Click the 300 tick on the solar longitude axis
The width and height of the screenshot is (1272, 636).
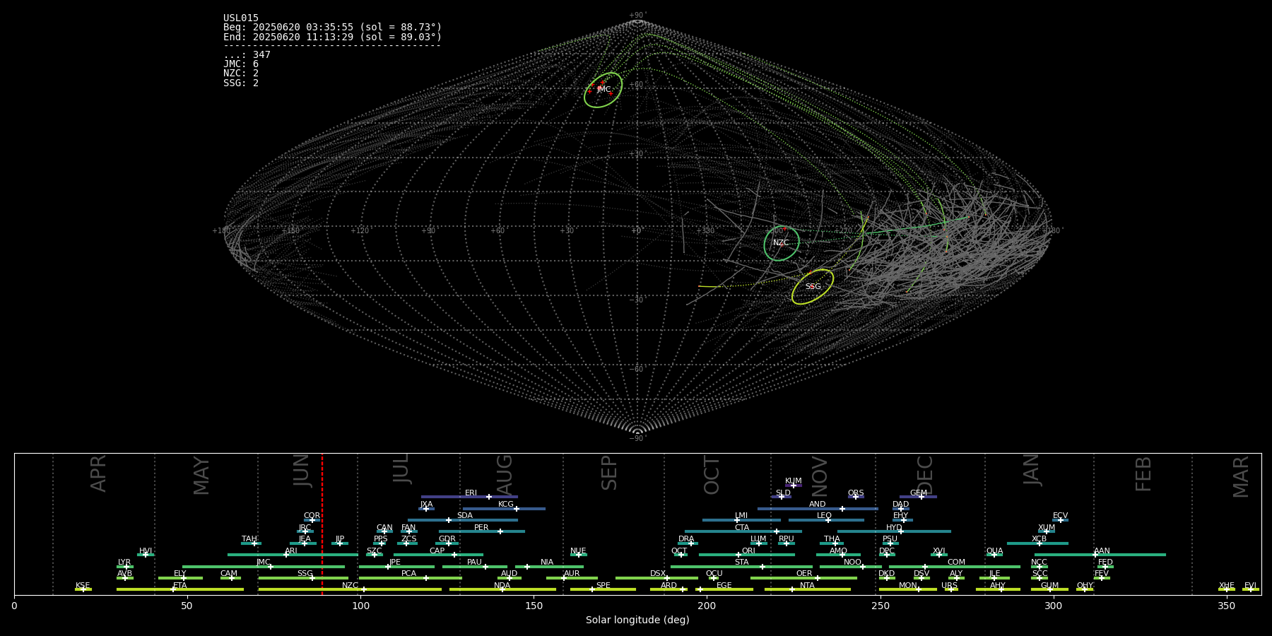pos(1053,606)
